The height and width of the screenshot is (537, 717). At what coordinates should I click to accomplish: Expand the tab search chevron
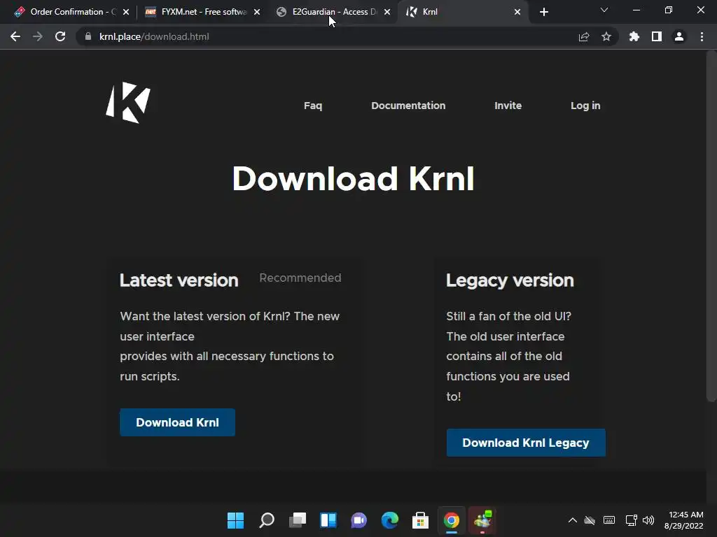pos(604,10)
